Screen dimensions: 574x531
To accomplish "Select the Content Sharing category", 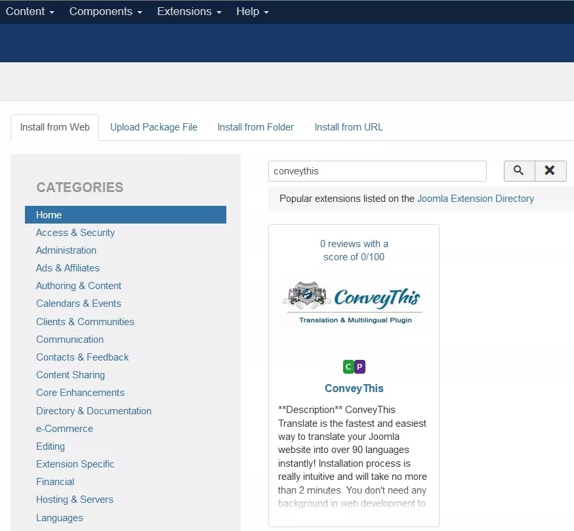I will (x=70, y=375).
